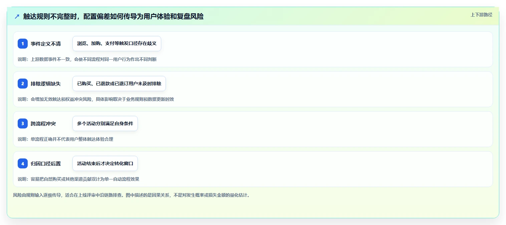Click the note '会增加无效触达和权益冲突风险，具体影响取决于业务规则和数据更新时效'

point(102,99)
